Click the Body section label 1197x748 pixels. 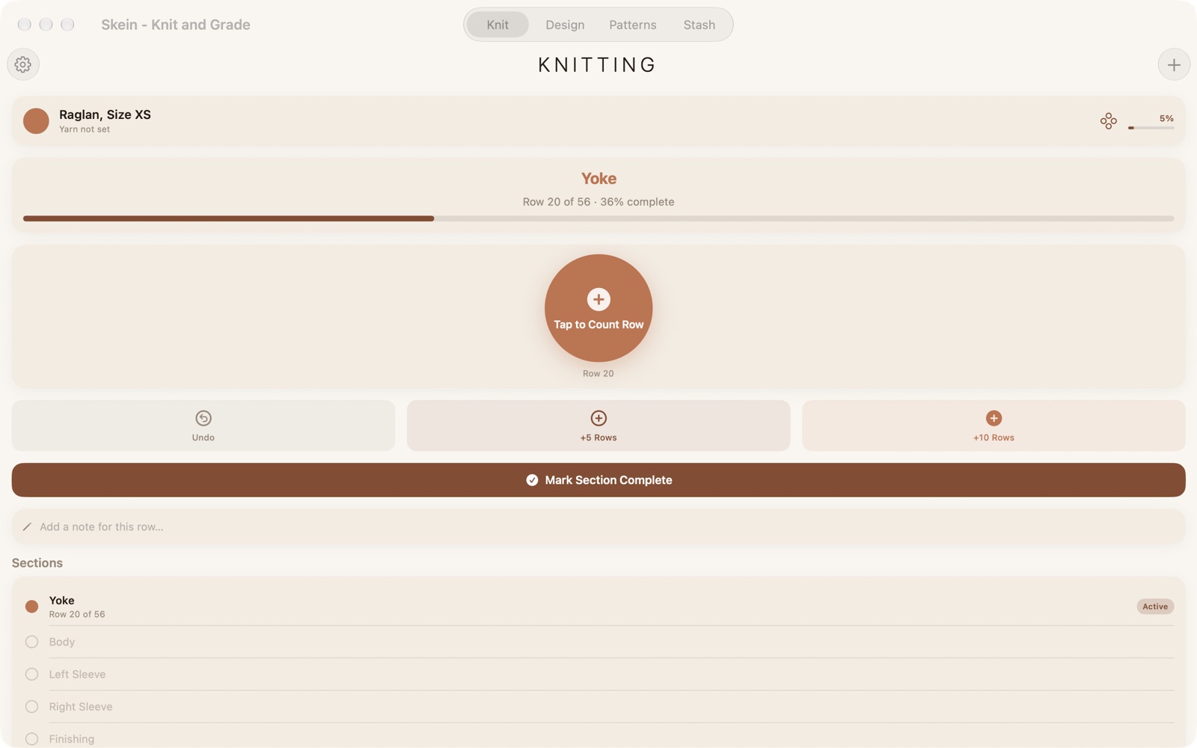62,642
